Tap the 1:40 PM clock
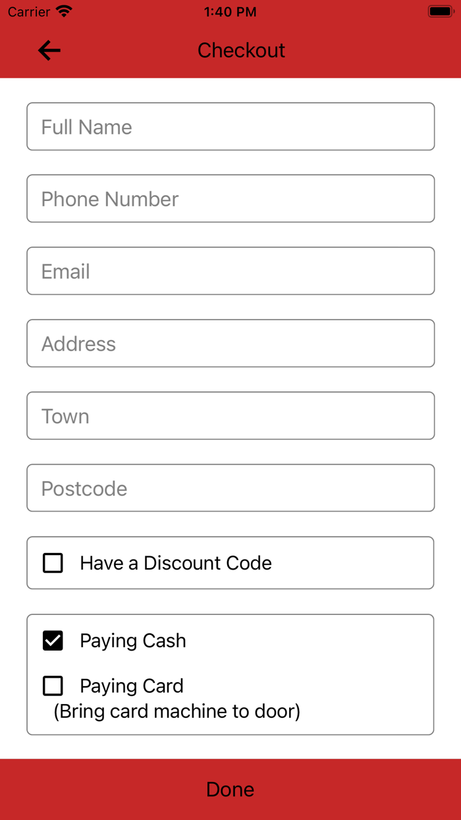461x820 pixels. coord(230,12)
